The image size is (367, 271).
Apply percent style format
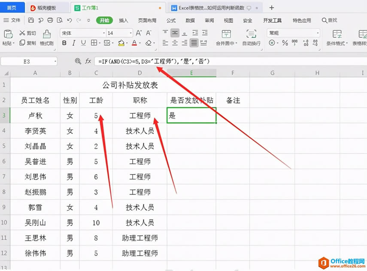click(x=285, y=43)
